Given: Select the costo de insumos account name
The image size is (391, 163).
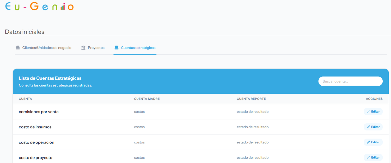Looking at the screenshot, I should point(35,127).
